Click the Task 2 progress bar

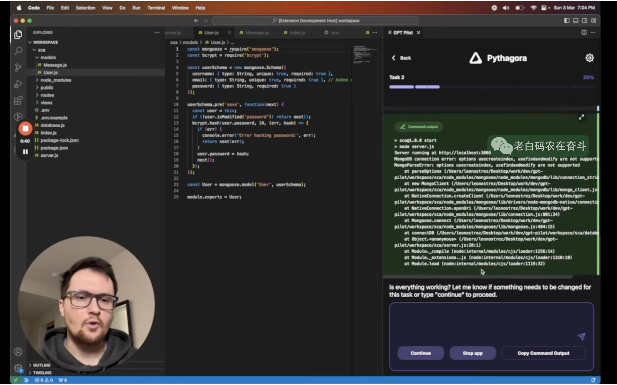(x=491, y=87)
